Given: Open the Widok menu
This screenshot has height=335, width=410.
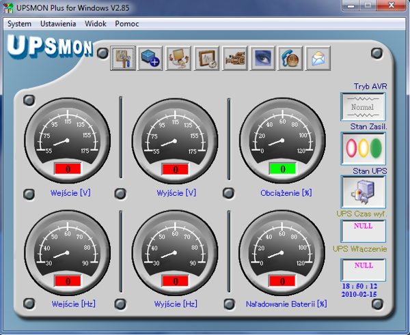Looking at the screenshot, I should 96,24.
